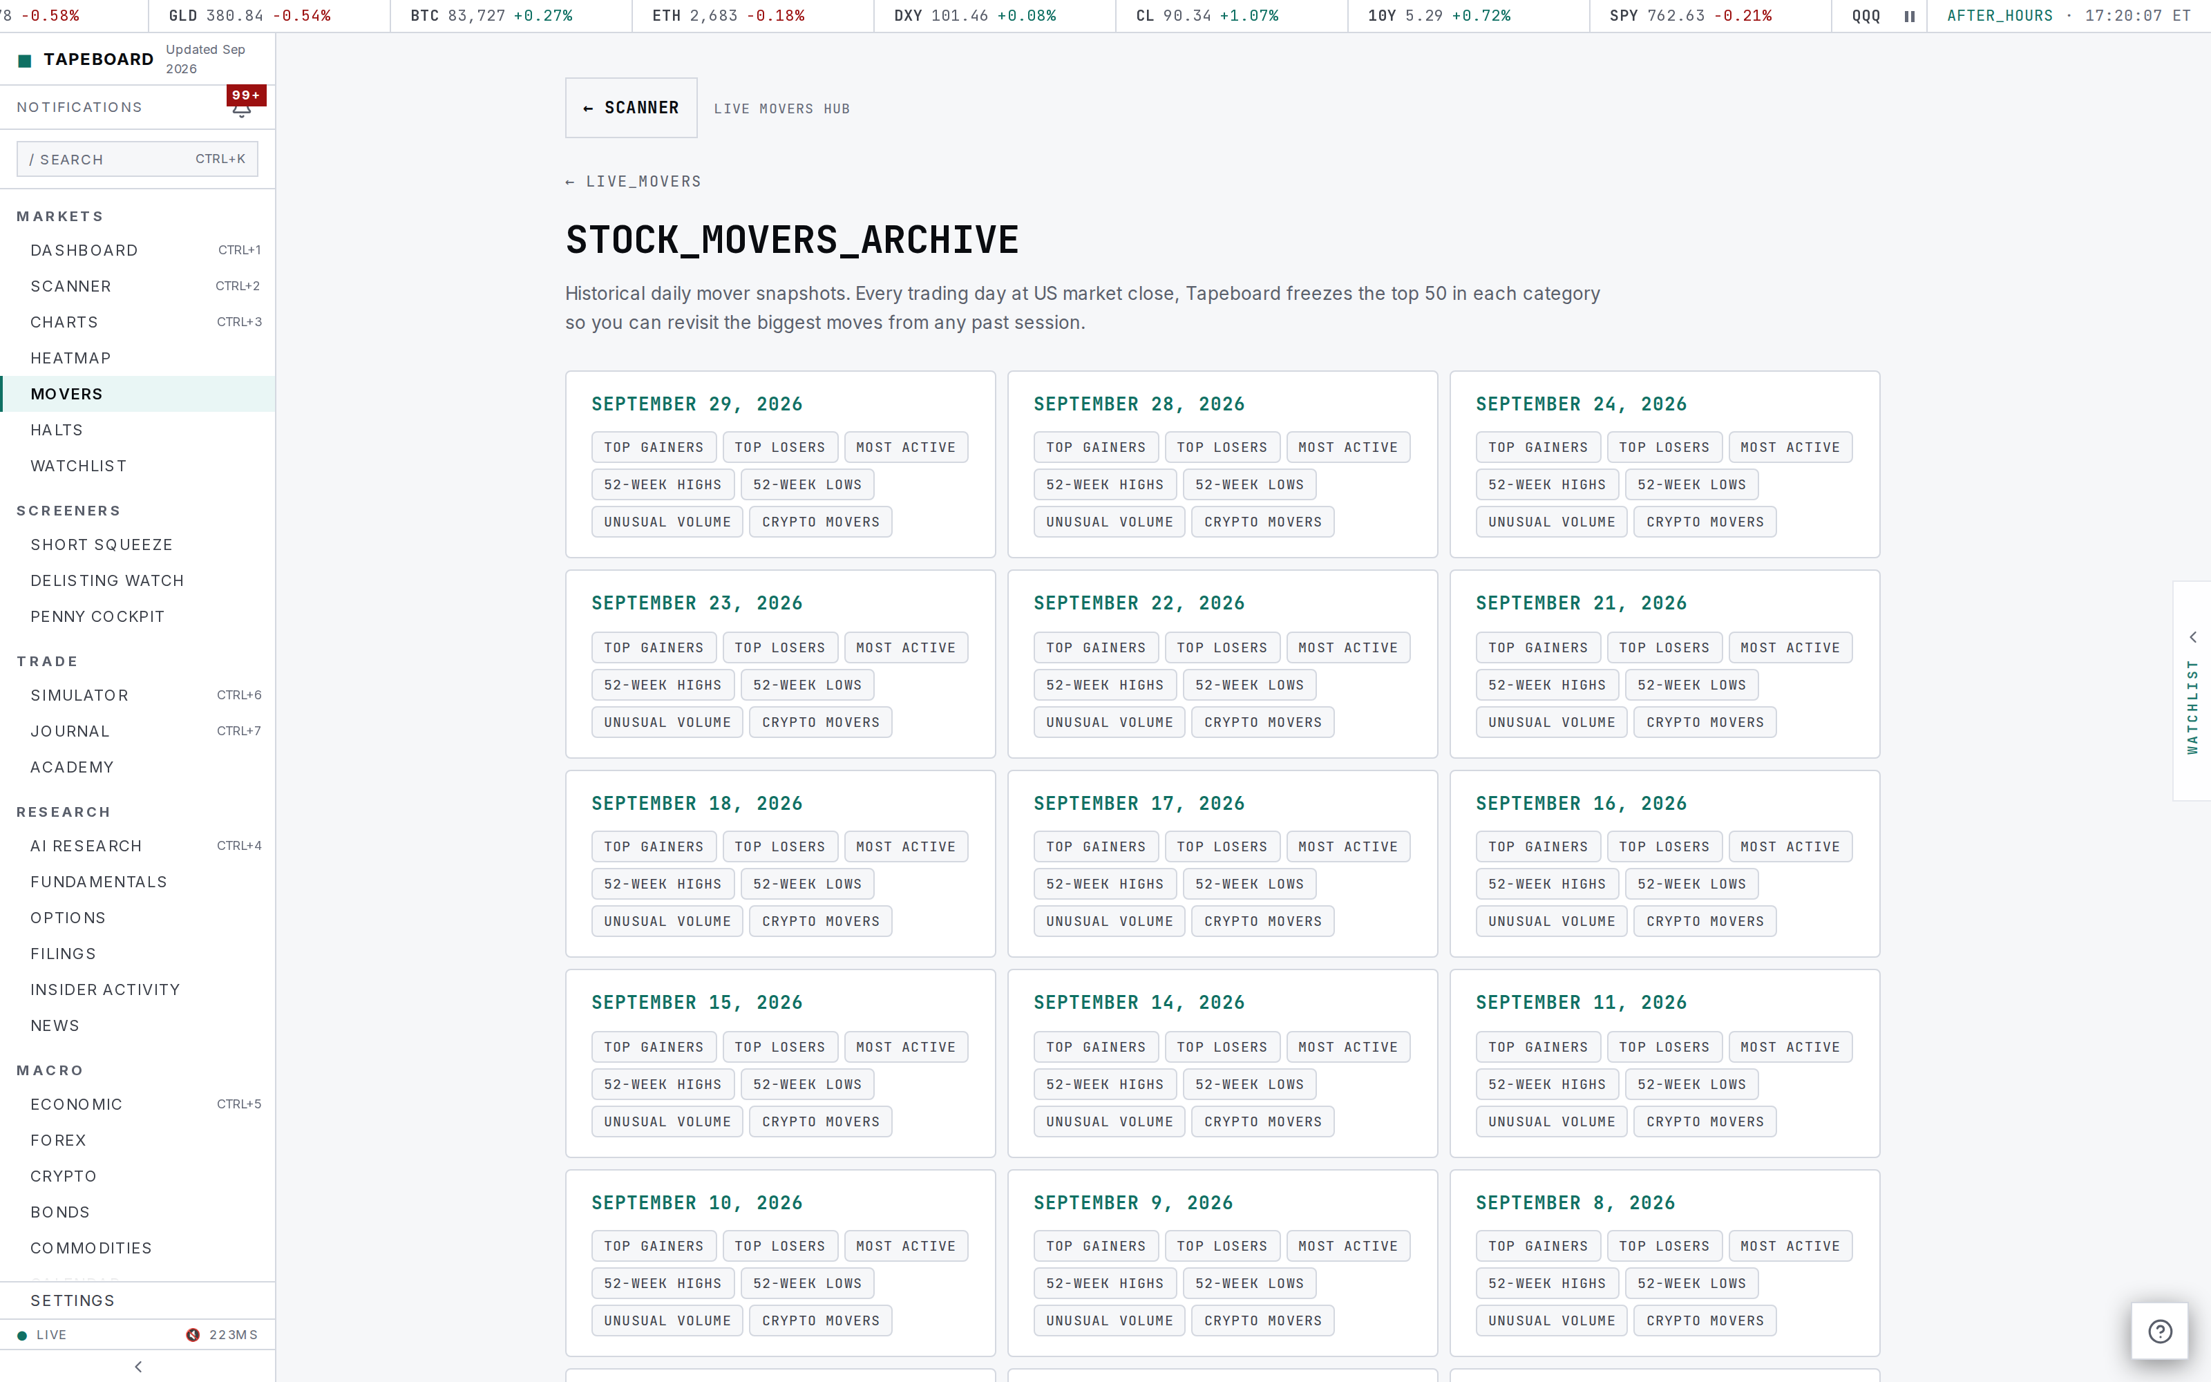
Task: Open Halts in sidebar
Action: 138,430
